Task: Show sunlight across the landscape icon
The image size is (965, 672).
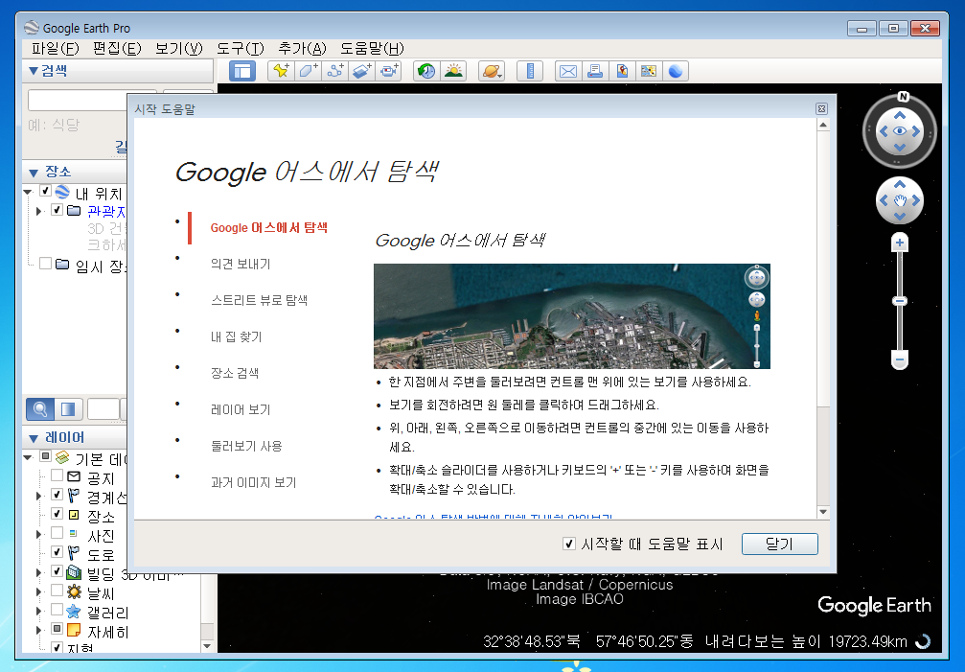Action: click(x=453, y=71)
